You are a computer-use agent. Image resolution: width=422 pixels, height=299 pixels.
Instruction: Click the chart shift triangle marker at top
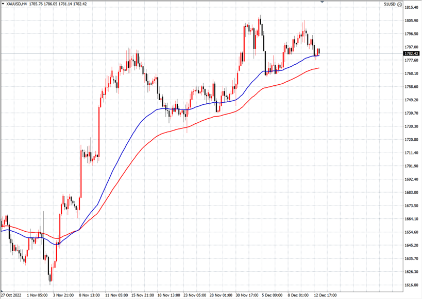[x=323, y=2]
